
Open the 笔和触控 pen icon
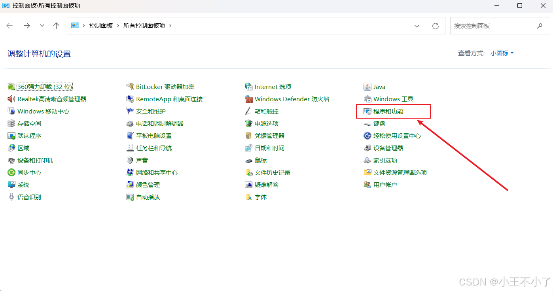click(x=249, y=111)
